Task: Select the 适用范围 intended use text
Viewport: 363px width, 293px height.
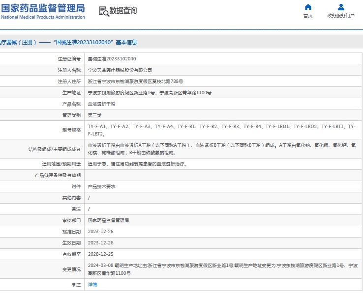Action: point(138,164)
